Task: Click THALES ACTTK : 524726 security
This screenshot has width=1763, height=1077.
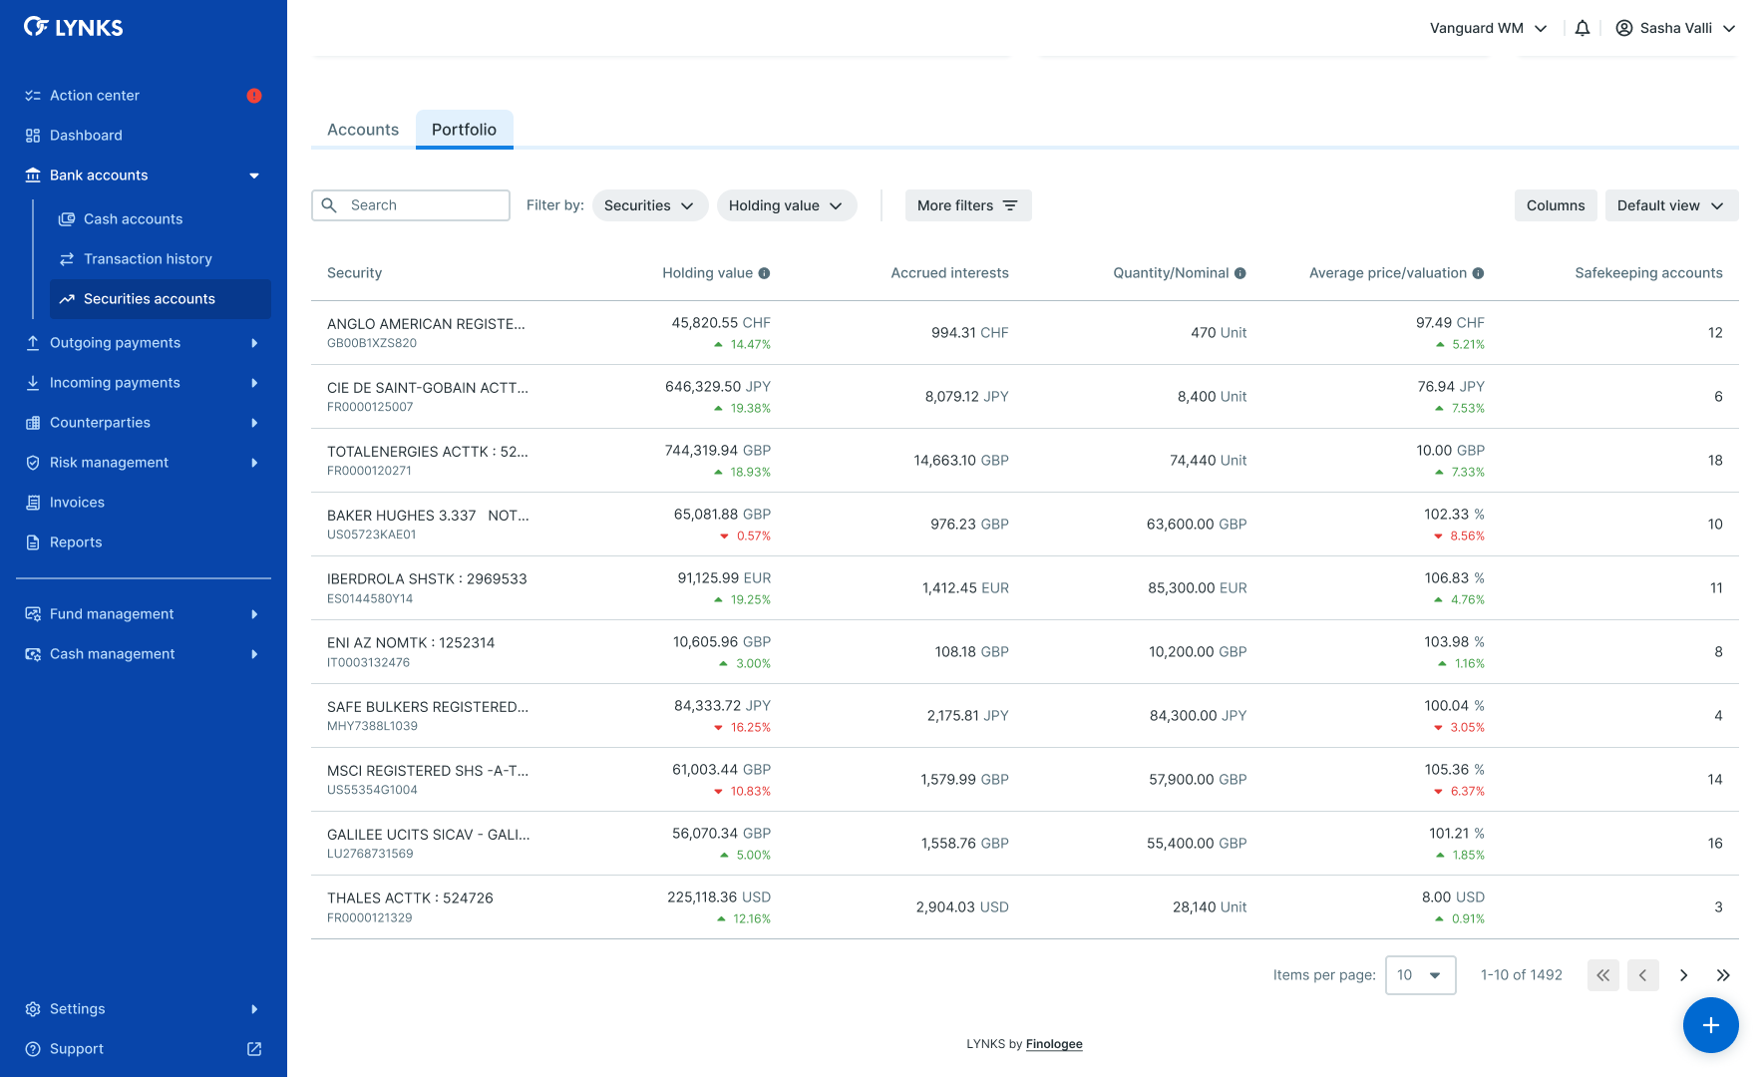Action: click(x=410, y=898)
